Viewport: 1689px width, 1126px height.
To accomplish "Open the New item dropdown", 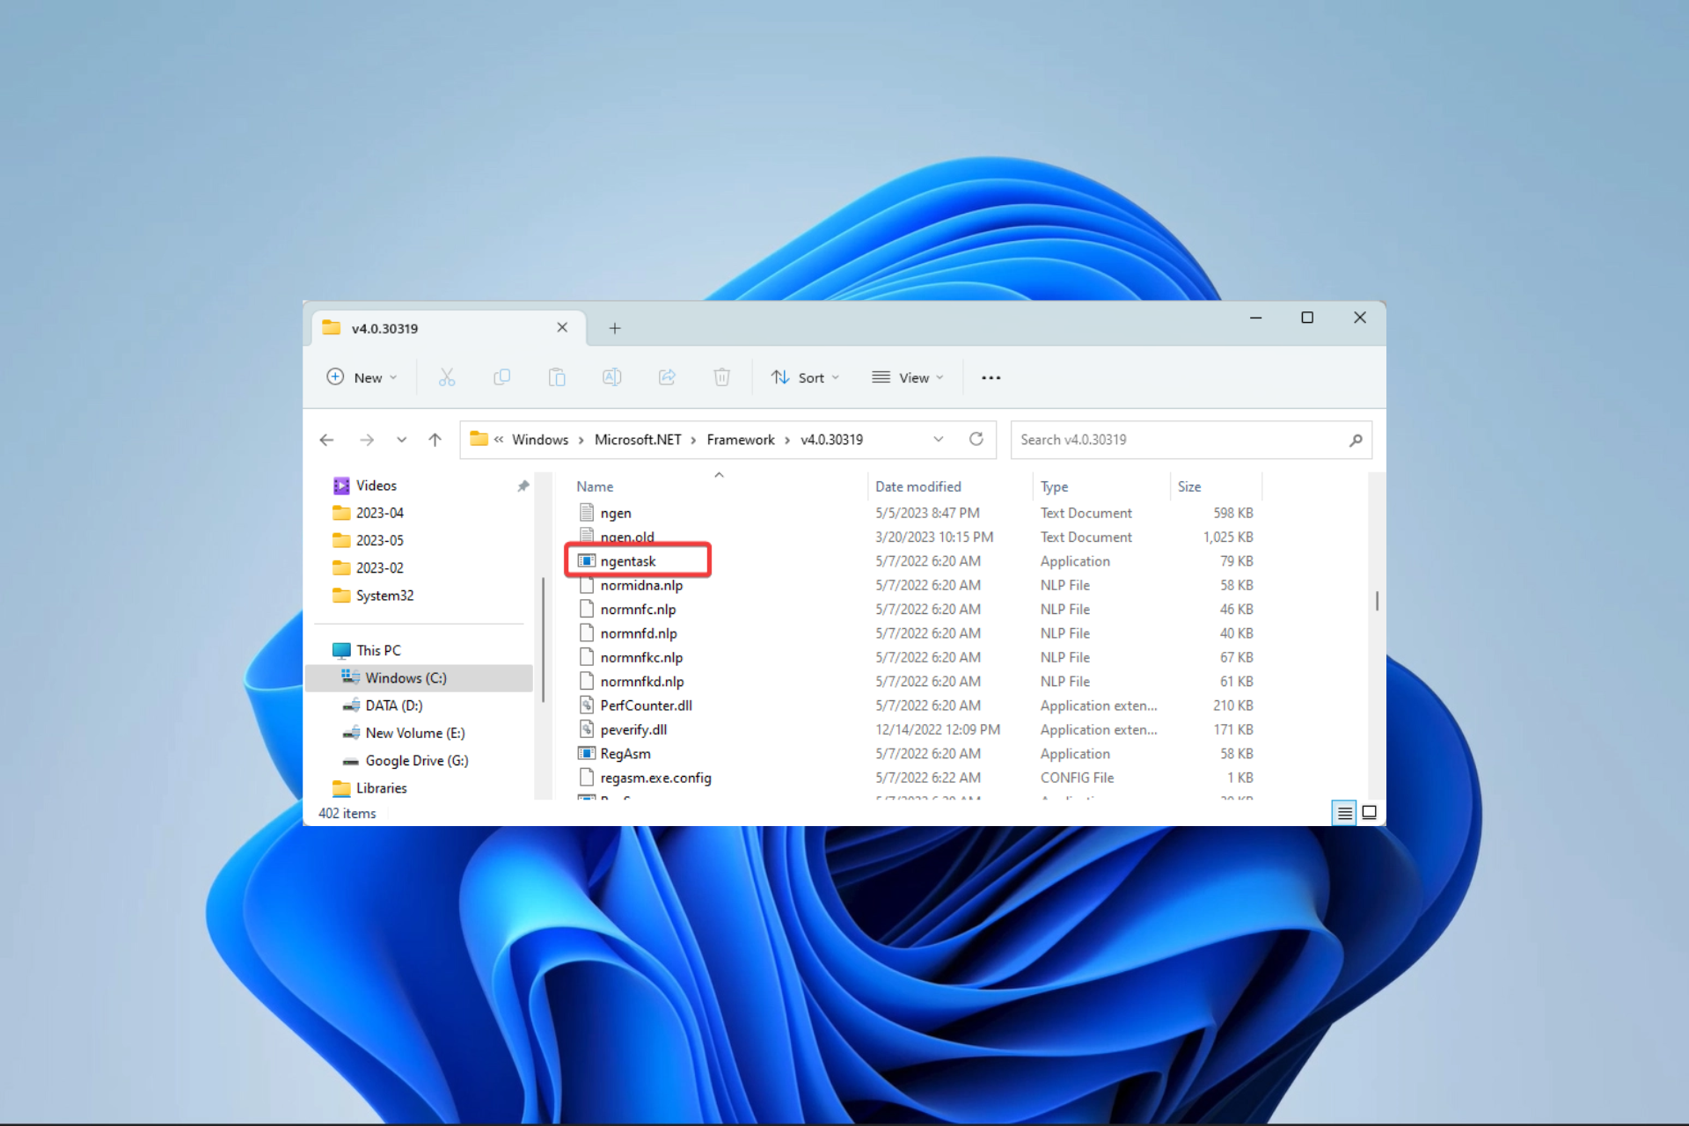I will tap(362, 377).
